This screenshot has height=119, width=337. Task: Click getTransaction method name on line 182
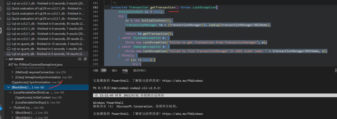coord(163,7)
